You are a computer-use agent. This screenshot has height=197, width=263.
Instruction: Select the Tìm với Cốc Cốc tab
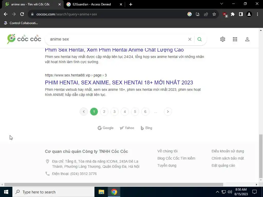coord(30,4)
